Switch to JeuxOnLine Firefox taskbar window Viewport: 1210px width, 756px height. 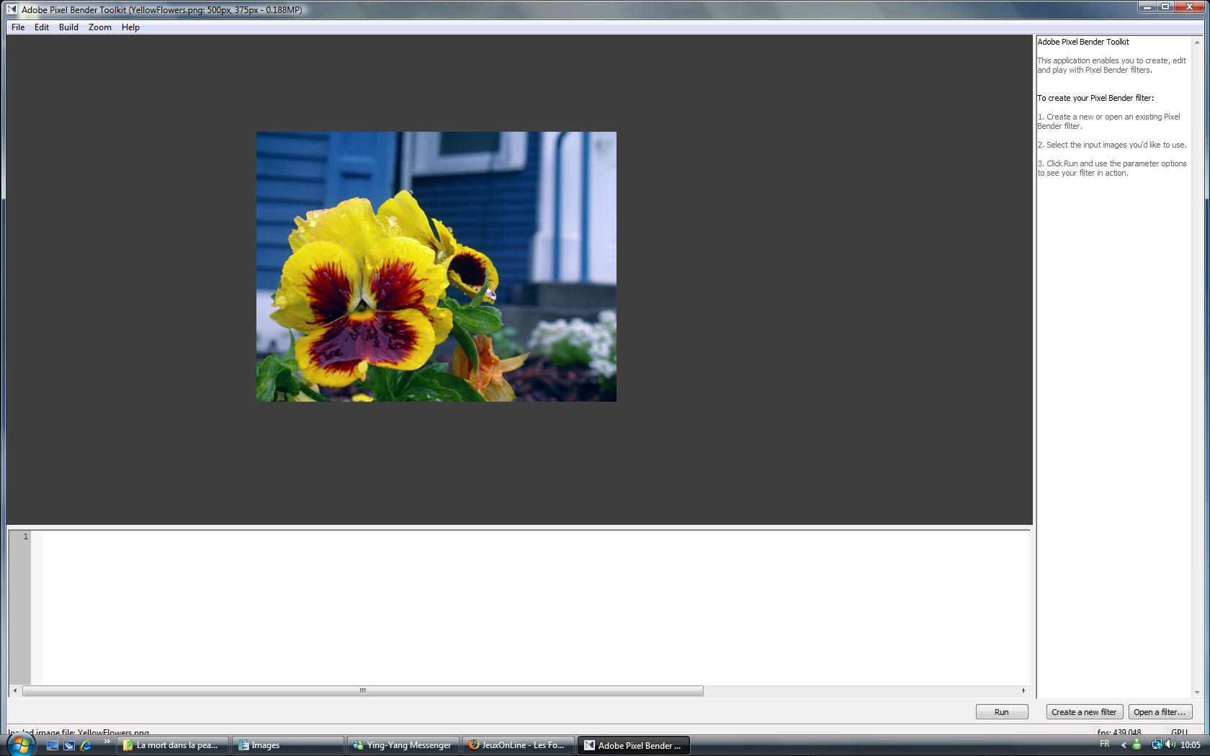tap(519, 745)
